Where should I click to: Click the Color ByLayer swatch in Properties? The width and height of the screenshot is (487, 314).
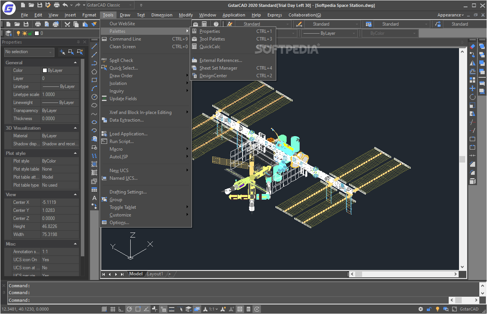click(x=45, y=70)
